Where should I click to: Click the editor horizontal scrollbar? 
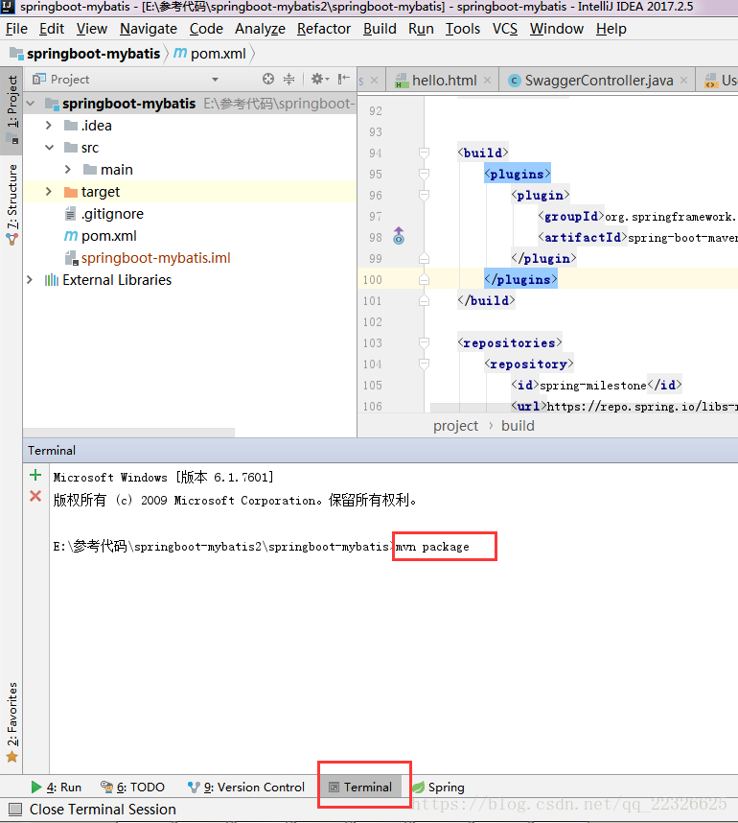[x=584, y=408]
